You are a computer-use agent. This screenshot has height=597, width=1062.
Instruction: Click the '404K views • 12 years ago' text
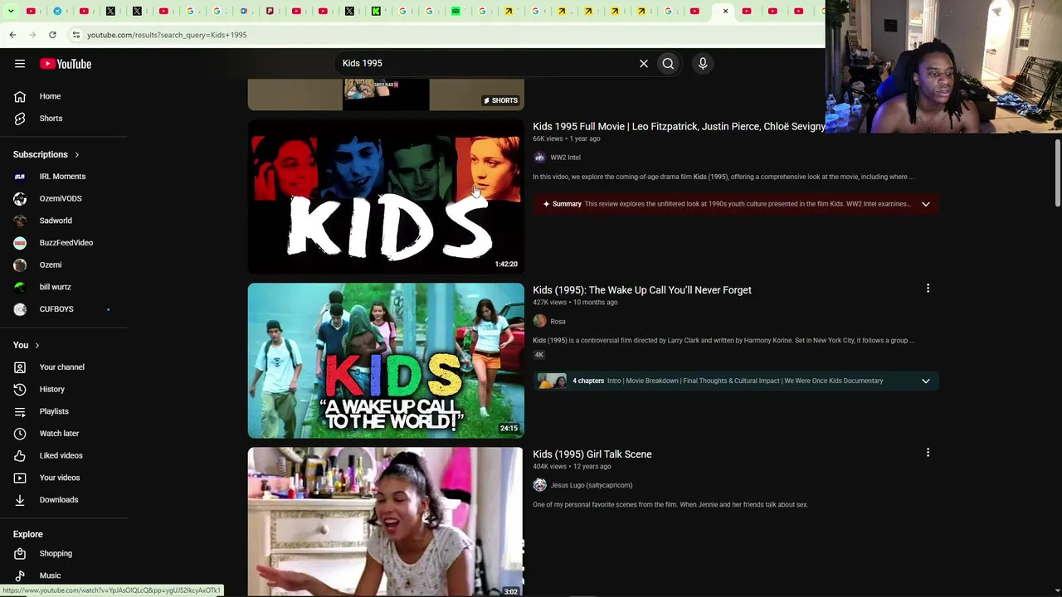point(572,467)
